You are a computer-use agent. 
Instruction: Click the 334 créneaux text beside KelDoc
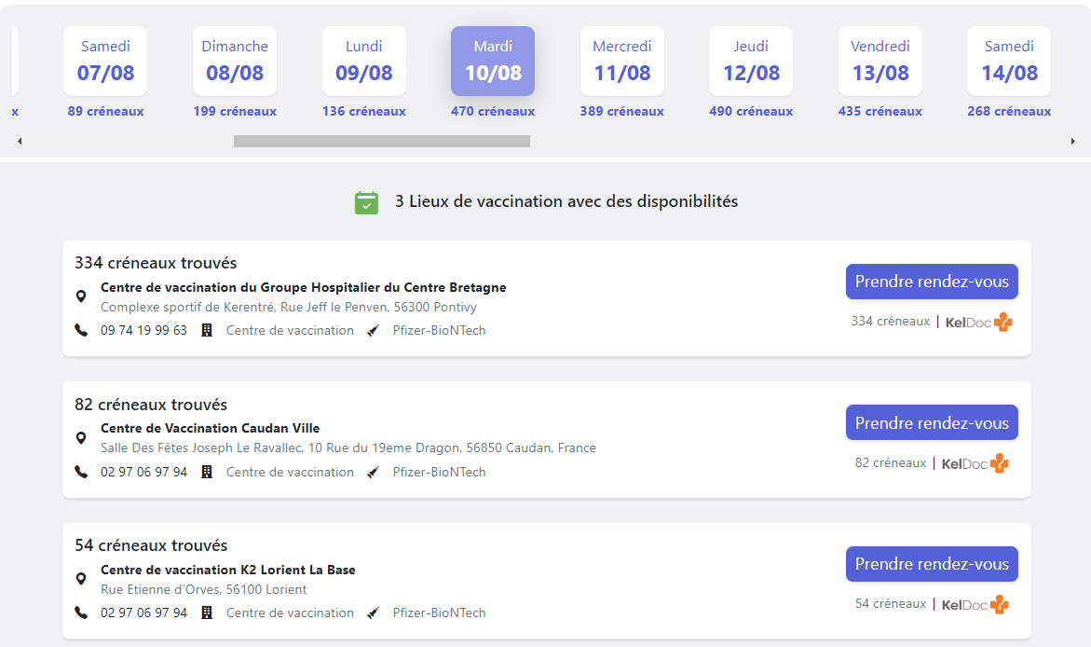pyautogui.click(x=891, y=321)
